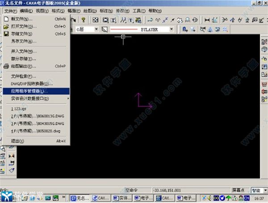Select 应用程序管理器 in the File menu
This screenshot has width=268, height=203.
point(29,91)
